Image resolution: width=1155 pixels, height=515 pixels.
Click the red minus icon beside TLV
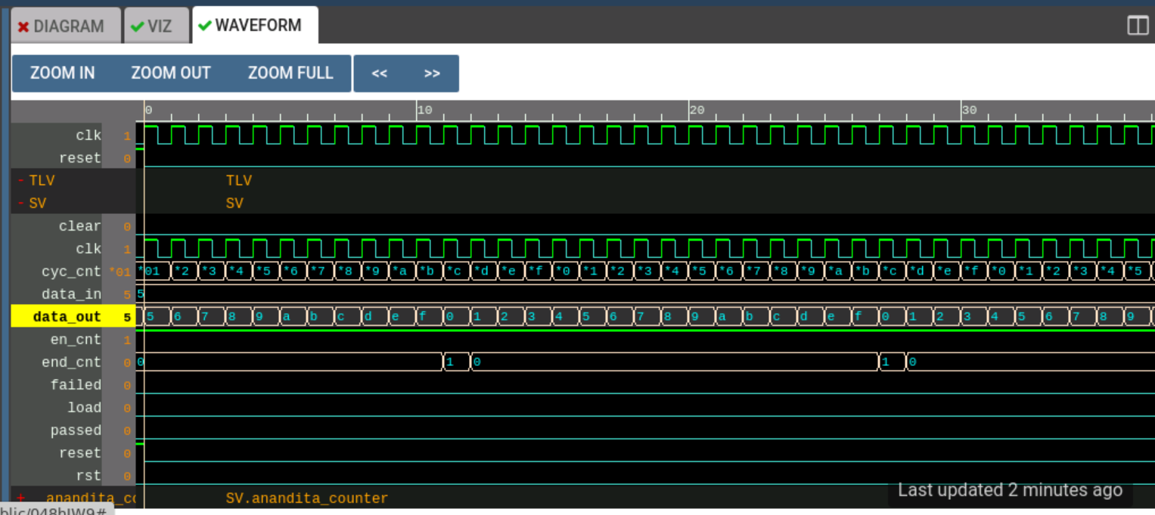(20, 180)
